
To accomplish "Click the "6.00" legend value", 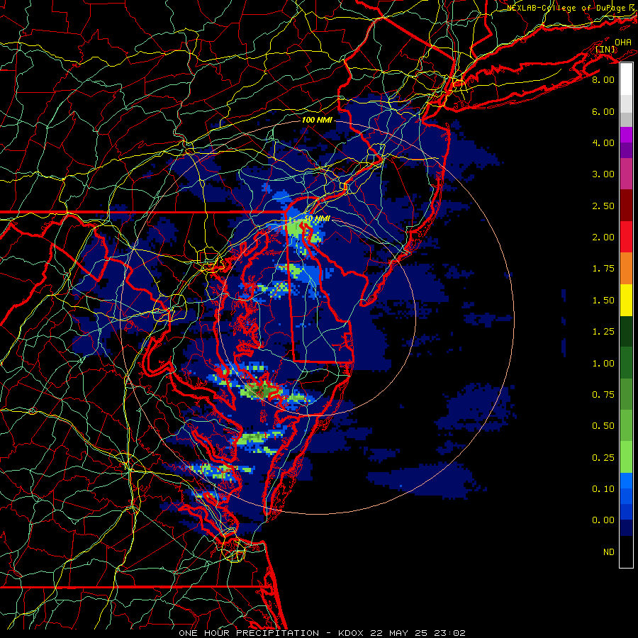I will (603, 111).
